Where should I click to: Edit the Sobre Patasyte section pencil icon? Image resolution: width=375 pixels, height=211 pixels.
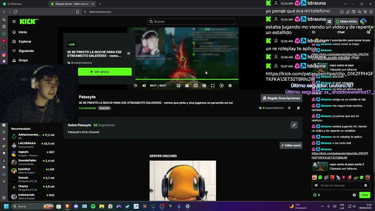click(294, 125)
